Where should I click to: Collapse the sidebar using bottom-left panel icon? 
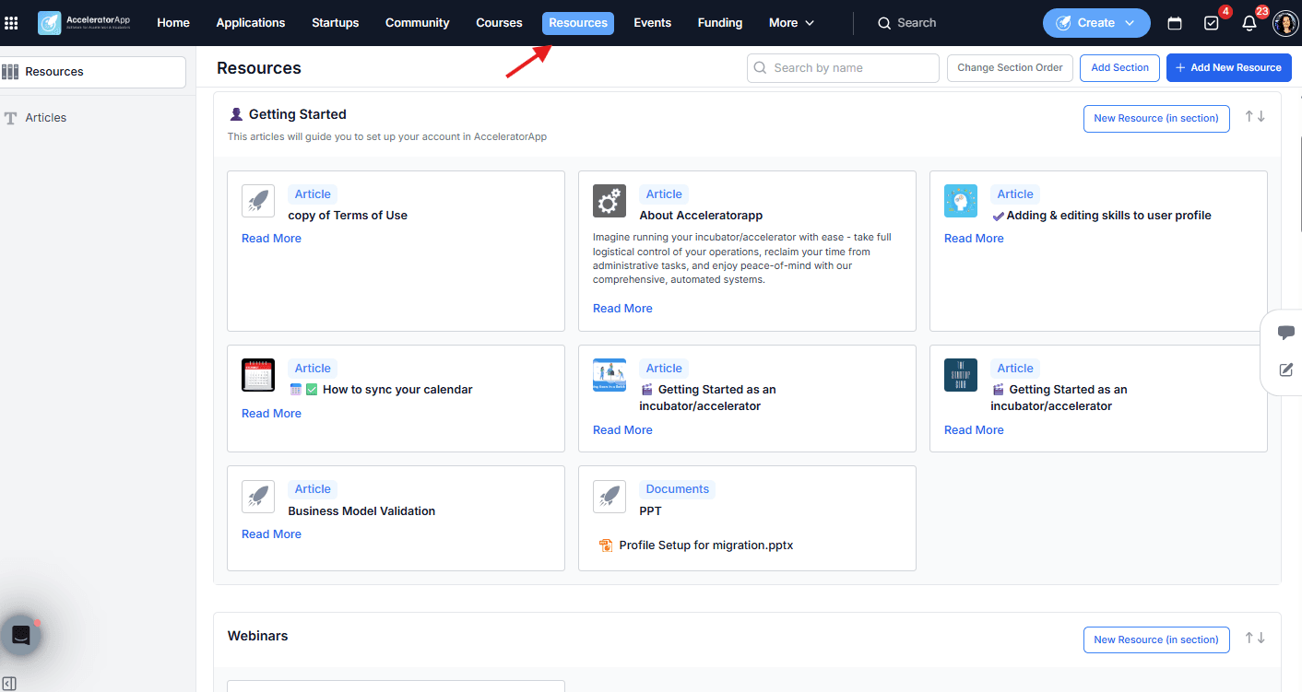[9, 683]
